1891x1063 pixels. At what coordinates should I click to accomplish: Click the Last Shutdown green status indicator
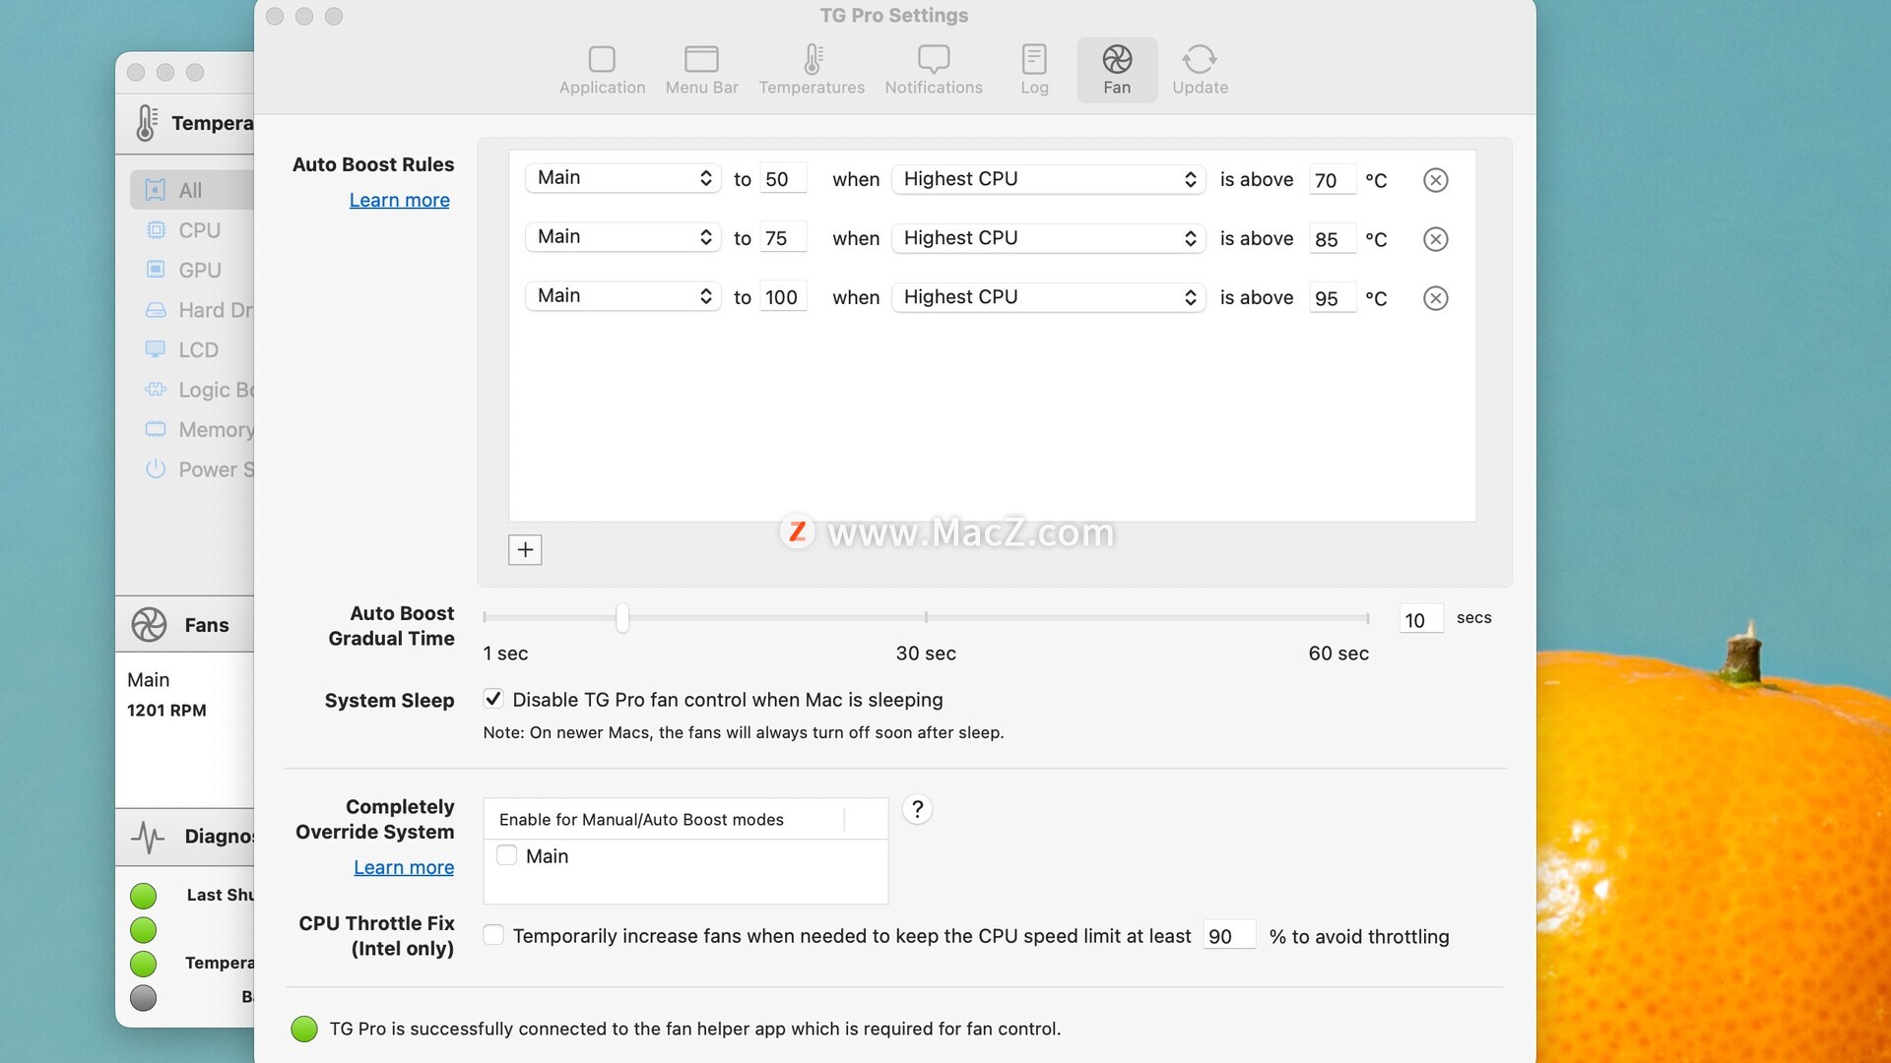tap(144, 896)
